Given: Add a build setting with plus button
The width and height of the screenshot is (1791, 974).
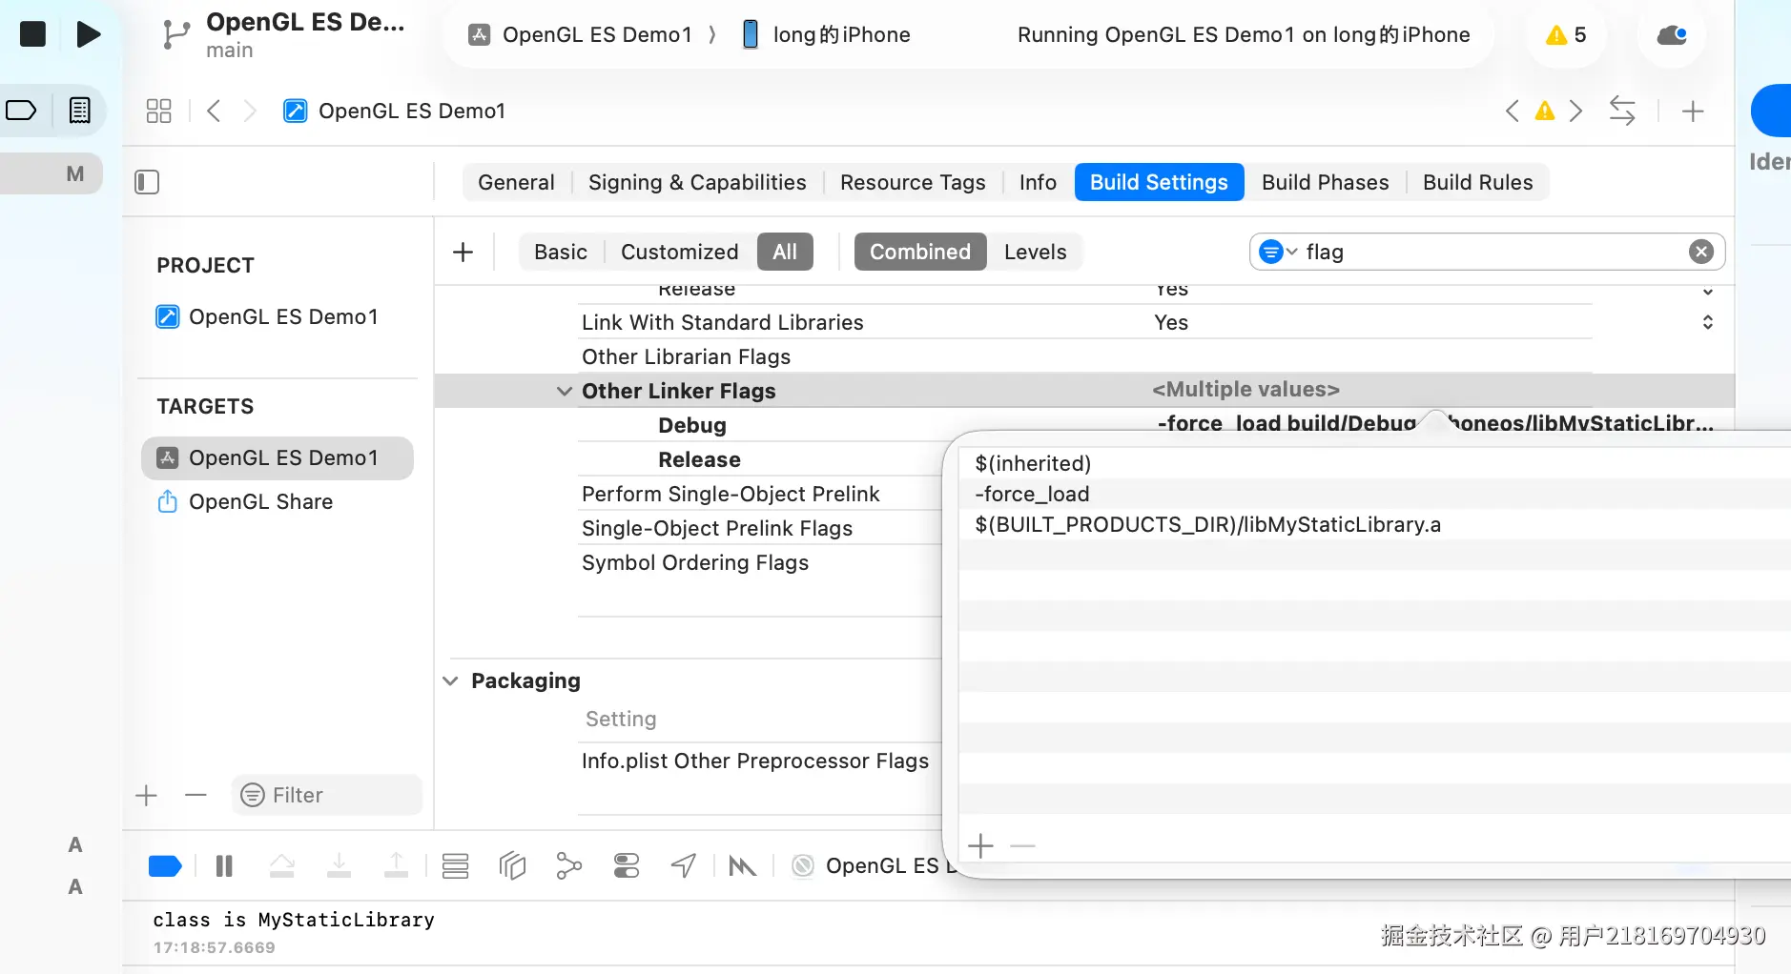Looking at the screenshot, I should pyautogui.click(x=463, y=252).
